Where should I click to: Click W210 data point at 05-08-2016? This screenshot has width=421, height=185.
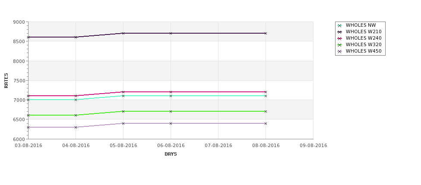click(123, 33)
